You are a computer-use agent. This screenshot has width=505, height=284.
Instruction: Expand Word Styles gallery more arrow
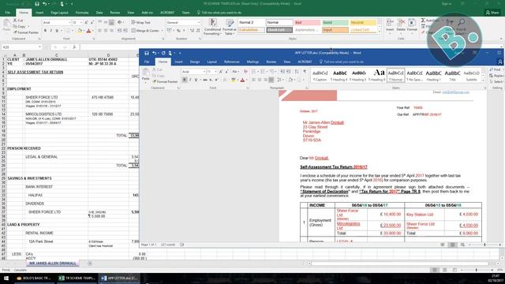(x=483, y=80)
